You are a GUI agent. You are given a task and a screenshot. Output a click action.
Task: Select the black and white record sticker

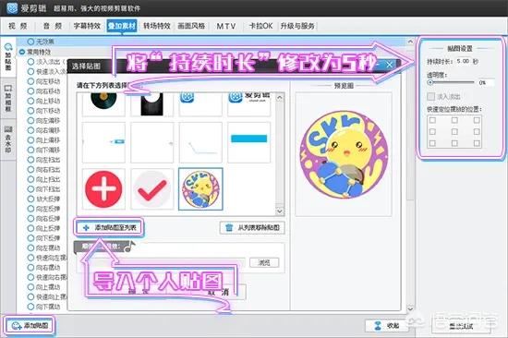(152, 103)
